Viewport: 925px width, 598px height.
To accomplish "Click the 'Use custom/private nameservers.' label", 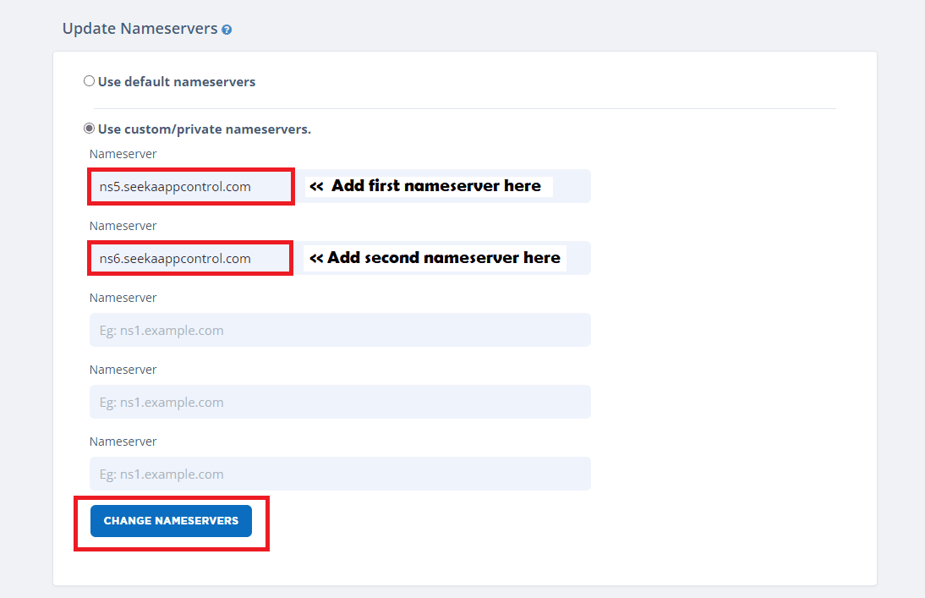I will click(204, 129).
